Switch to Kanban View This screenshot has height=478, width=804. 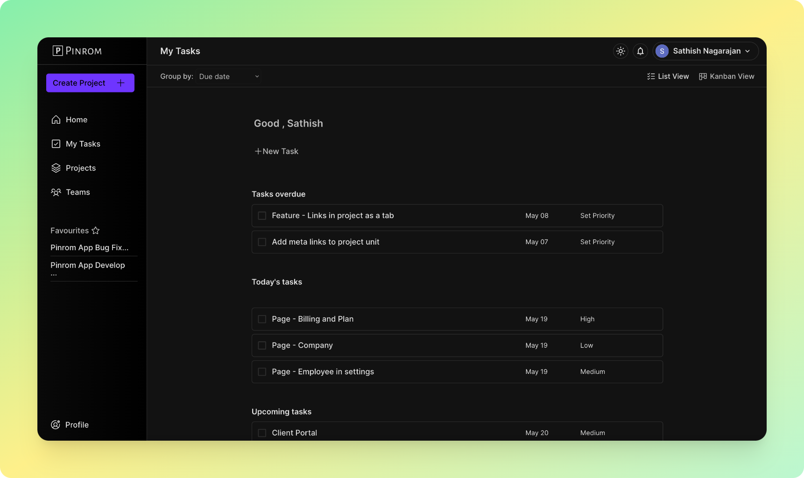pyautogui.click(x=726, y=77)
